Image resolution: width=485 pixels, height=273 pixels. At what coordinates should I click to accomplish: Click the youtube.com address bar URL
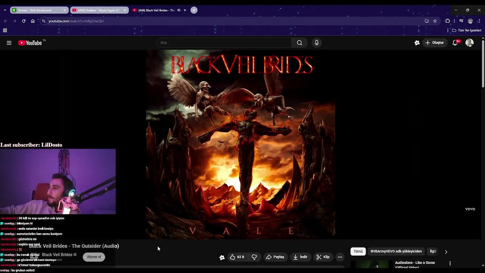pyautogui.click(x=76, y=21)
